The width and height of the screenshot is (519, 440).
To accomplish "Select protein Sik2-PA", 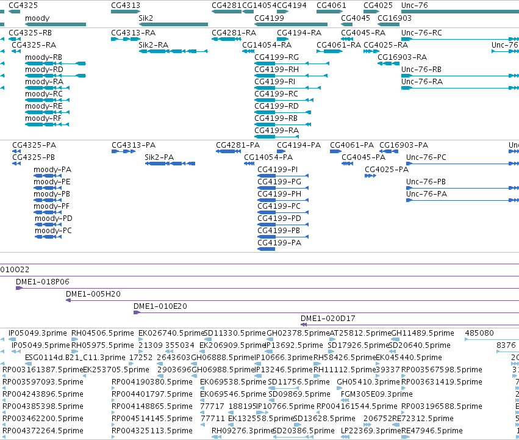I will tap(170, 164).
